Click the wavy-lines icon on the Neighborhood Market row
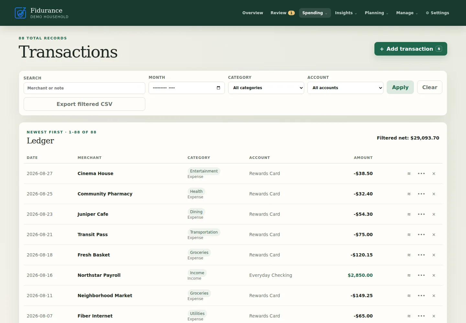The height and width of the screenshot is (323, 466). [409, 296]
